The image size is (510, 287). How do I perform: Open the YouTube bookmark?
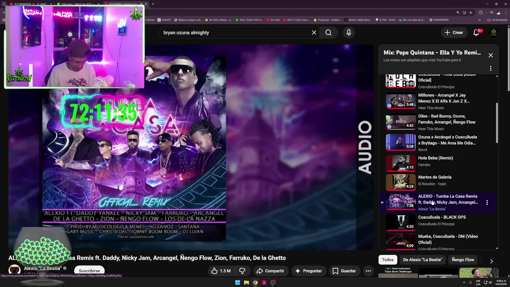(x=273, y=20)
